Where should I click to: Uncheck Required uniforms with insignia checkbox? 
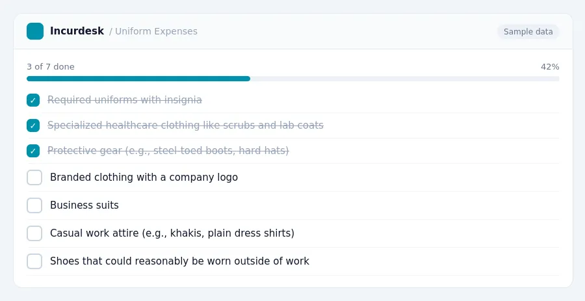coord(33,100)
